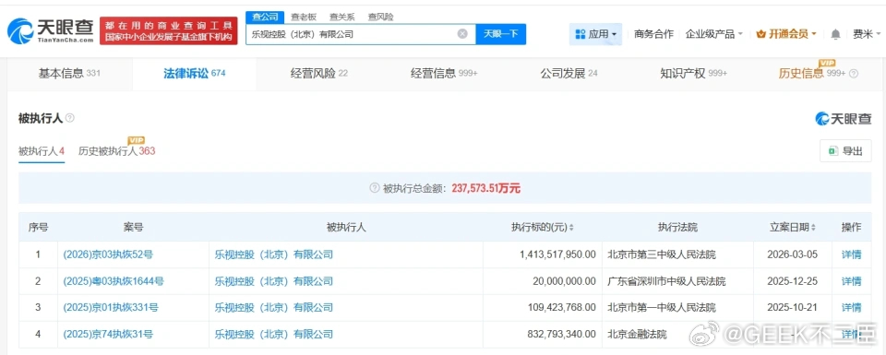Switch to the 知识产权 tab
The height and width of the screenshot is (355, 886).
coord(693,74)
